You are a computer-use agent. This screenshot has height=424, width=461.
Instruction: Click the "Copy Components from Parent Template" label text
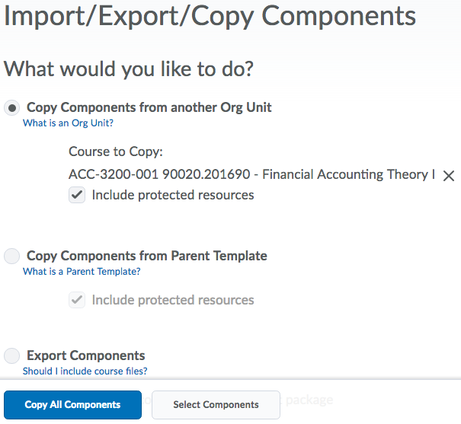coord(147,256)
